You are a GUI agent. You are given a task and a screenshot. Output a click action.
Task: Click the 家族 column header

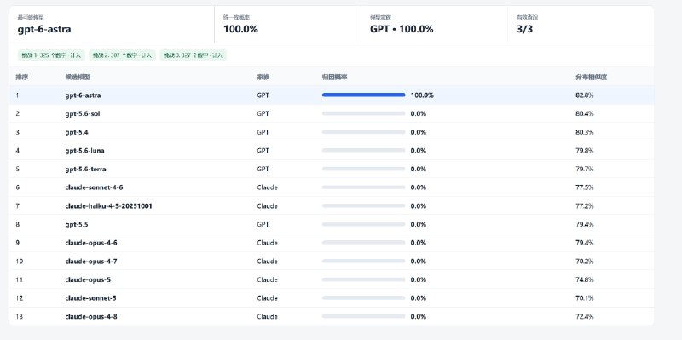tap(263, 77)
